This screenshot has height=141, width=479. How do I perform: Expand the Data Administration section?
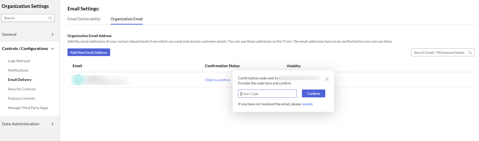[x=53, y=124]
